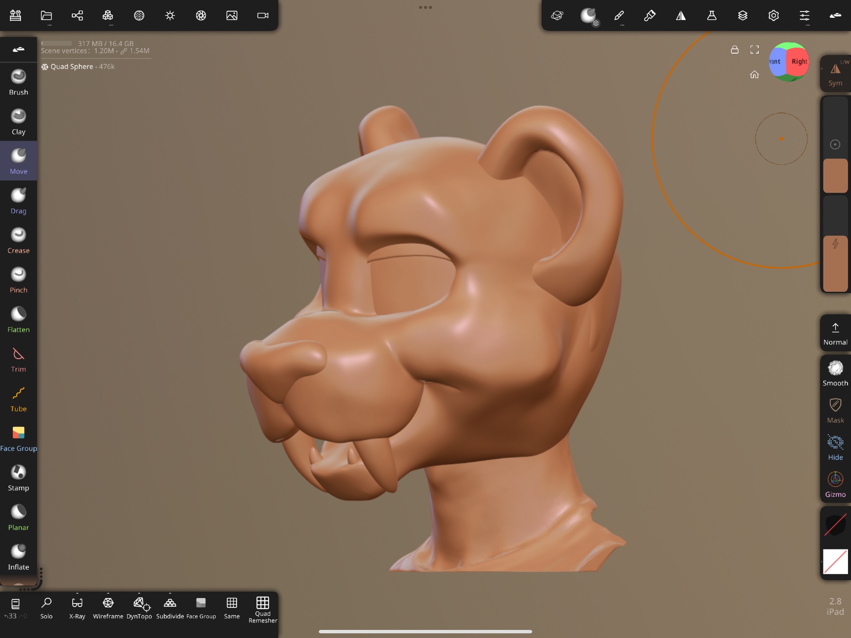Expand the Subdivide settings
This screenshot has width=851, height=638.
(170, 607)
